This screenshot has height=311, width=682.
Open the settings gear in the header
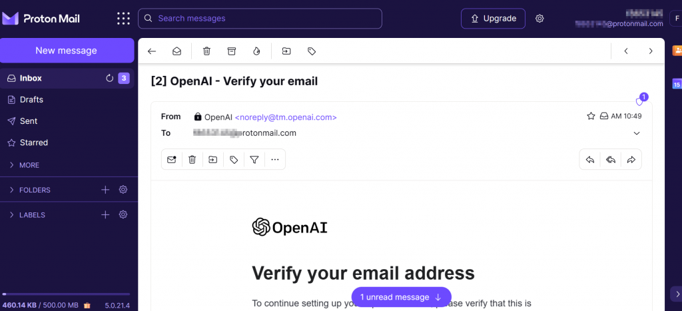point(540,19)
